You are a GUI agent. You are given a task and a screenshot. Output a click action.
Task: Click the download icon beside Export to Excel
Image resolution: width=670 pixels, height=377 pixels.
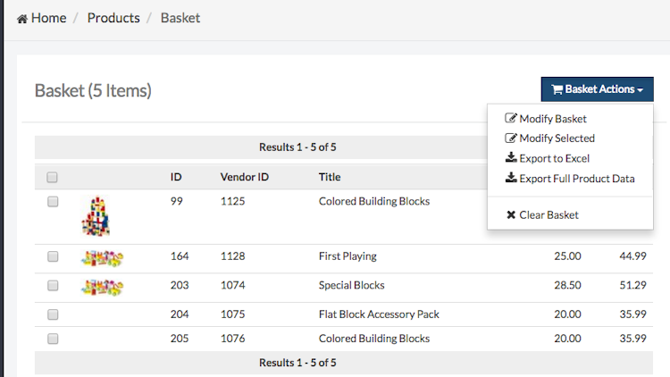pyautogui.click(x=511, y=158)
